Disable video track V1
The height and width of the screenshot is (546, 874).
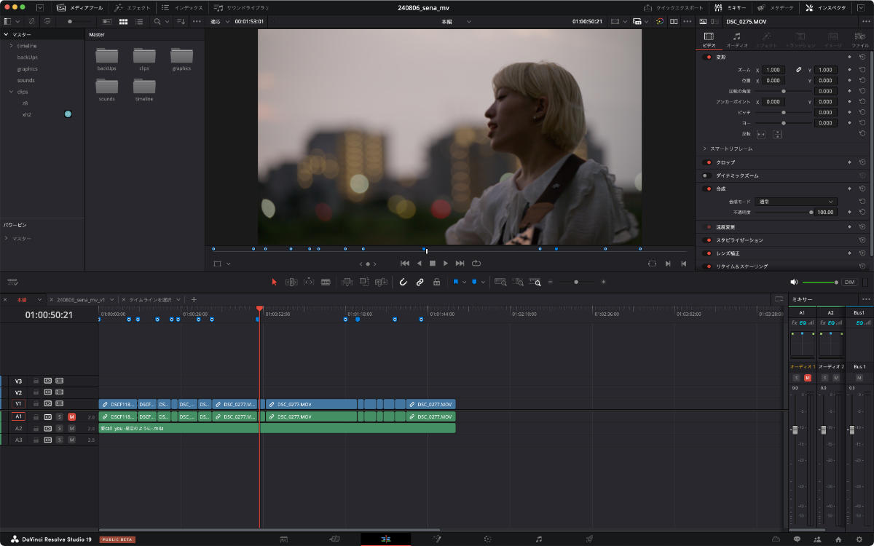tap(59, 403)
